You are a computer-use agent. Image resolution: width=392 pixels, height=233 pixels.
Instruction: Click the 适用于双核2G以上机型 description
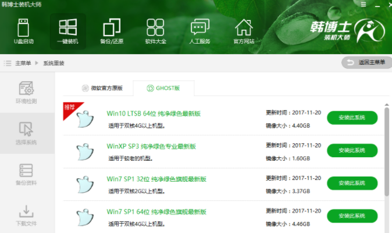(137, 191)
